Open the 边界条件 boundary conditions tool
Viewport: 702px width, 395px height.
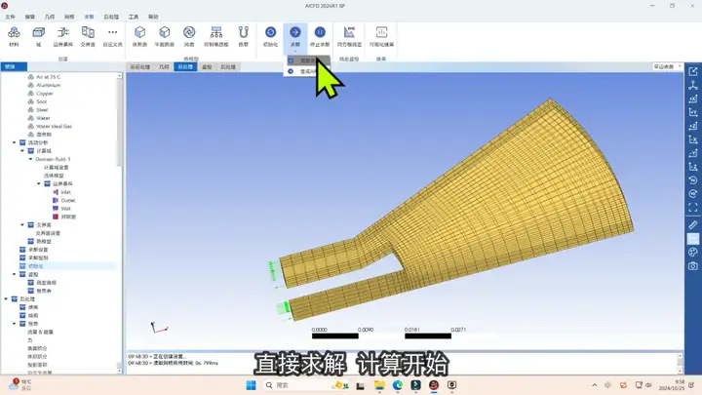point(62,36)
